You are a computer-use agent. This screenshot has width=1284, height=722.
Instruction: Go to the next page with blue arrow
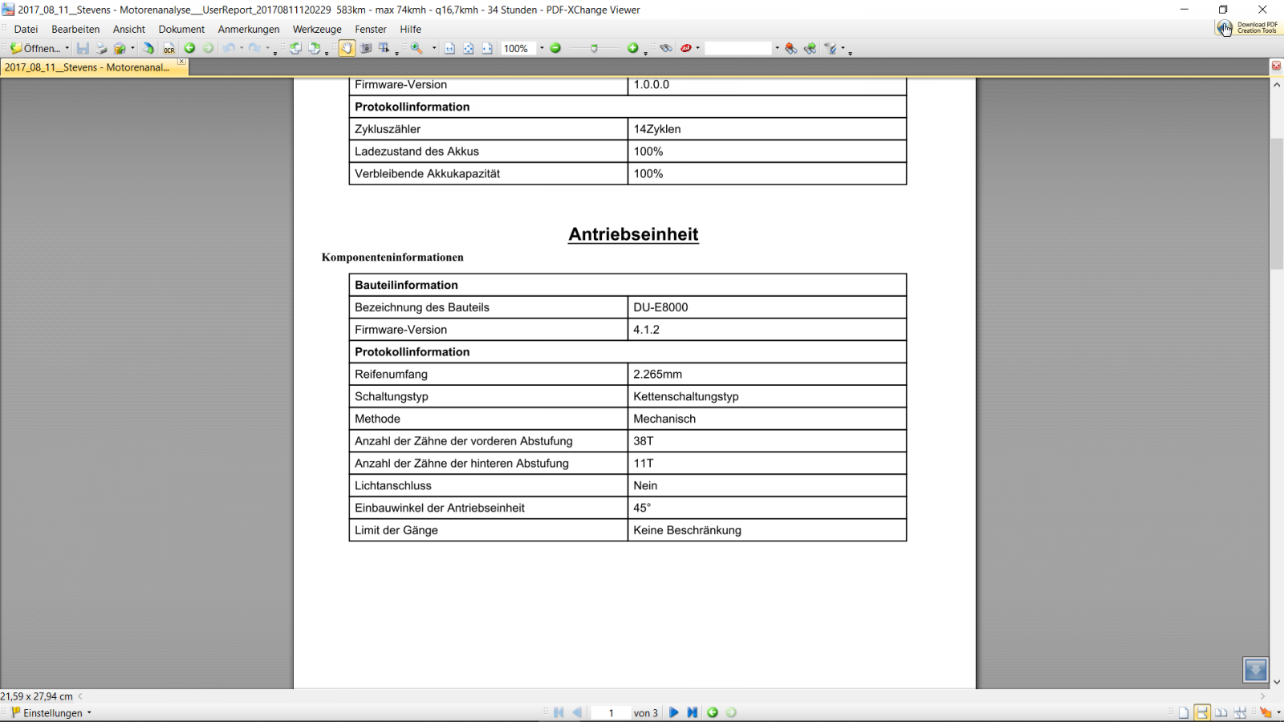[673, 712]
